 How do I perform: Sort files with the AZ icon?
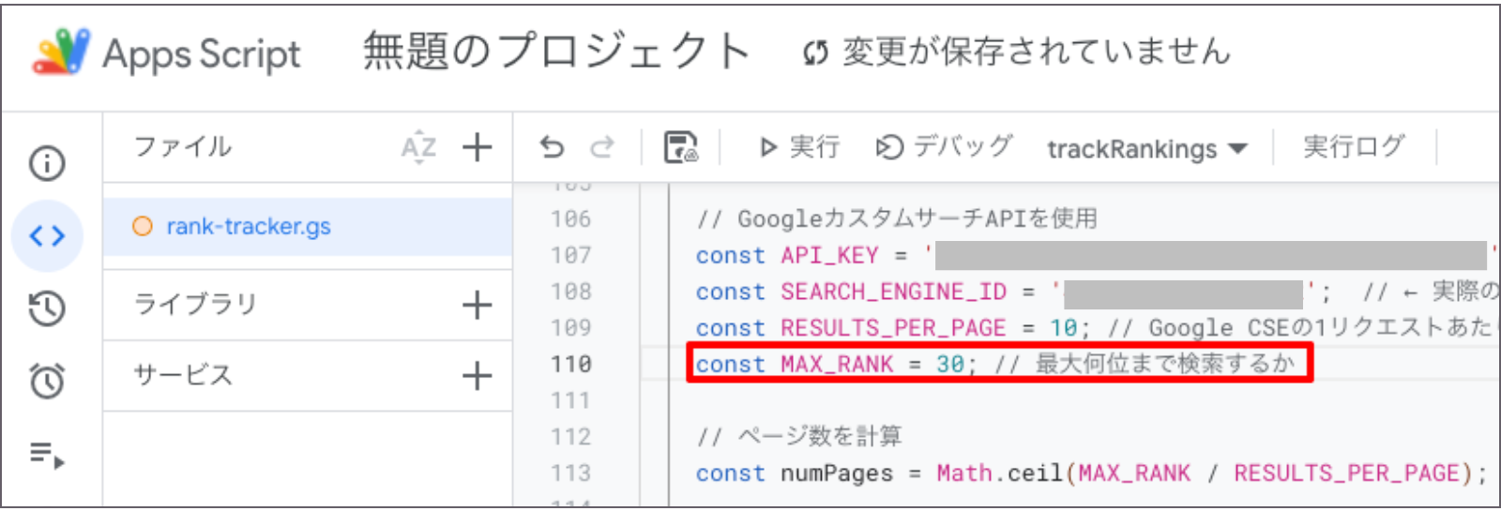tap(418, 147)
